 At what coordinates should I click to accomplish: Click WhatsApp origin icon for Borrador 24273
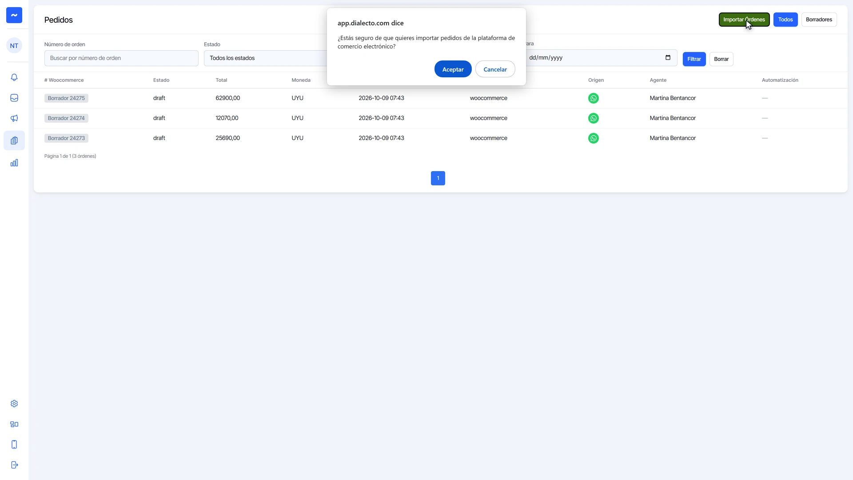pos(593,138)
